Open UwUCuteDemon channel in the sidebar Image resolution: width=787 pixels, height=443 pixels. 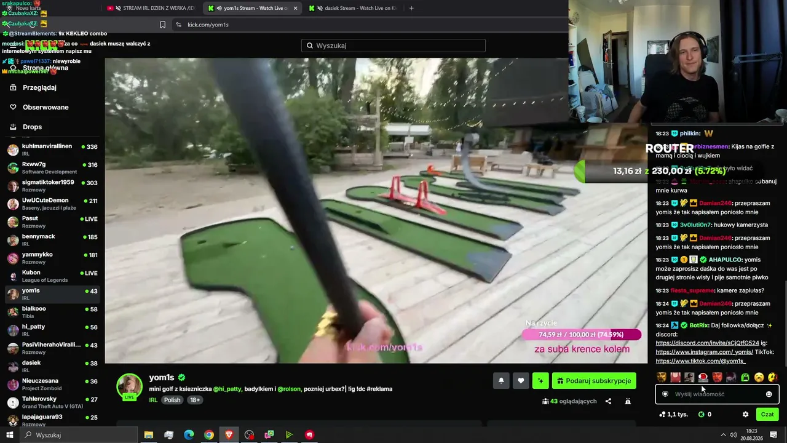52,204
